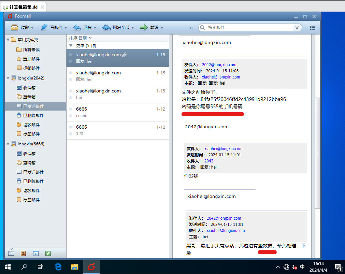This screenshot has height=274, width=345.
Task: Open Microsoft Edge from taskbar
Action: point(58,267)
